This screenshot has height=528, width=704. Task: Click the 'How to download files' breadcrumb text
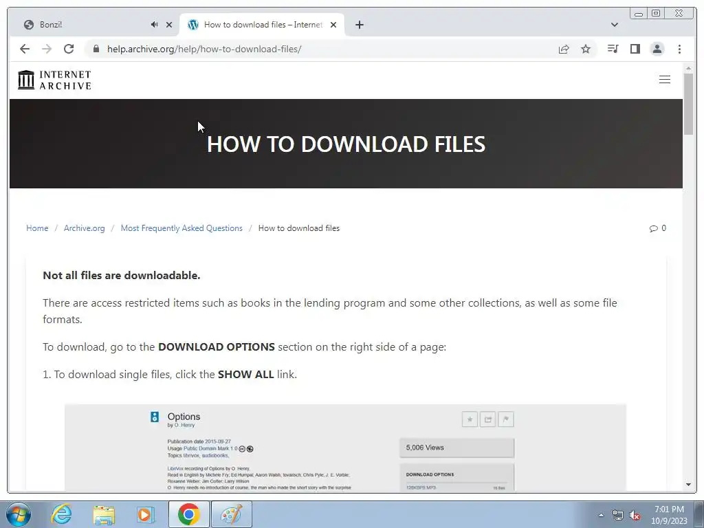pyautogui.click(x=299, y=228)
